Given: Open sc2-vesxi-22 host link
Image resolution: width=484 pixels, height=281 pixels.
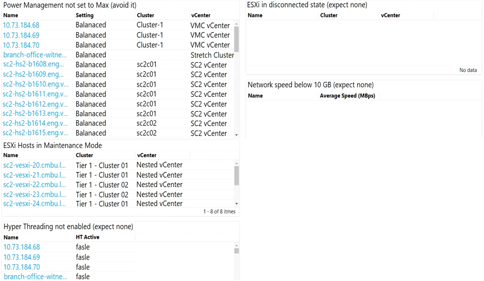Looking at the screenshot, I should [34, 185].
